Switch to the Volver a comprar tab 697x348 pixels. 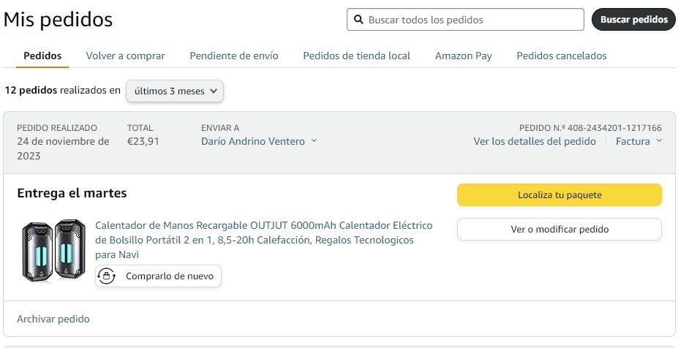tap(125, 56)
